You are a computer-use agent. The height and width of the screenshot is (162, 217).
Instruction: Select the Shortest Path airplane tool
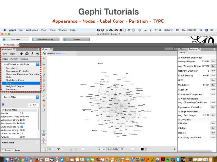44,100
